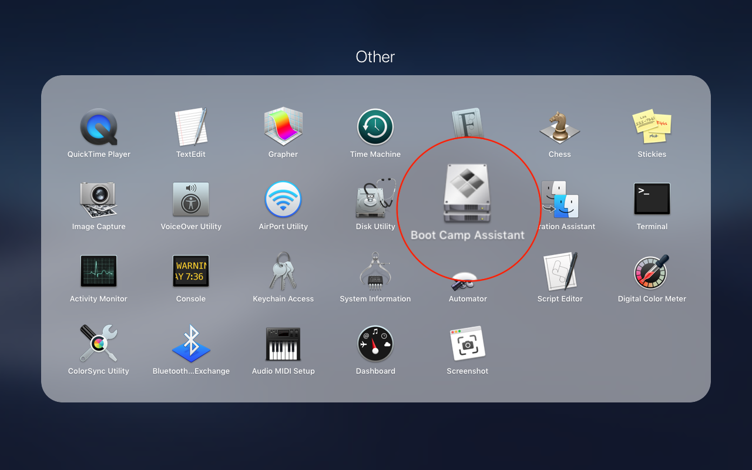Launch Keychain Access
The image size is (752, 470).
point(283,271)
